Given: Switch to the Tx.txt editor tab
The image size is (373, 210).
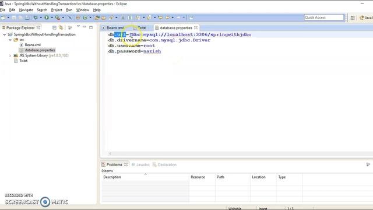Looking at the screenshot, I should tap(142, 28).
